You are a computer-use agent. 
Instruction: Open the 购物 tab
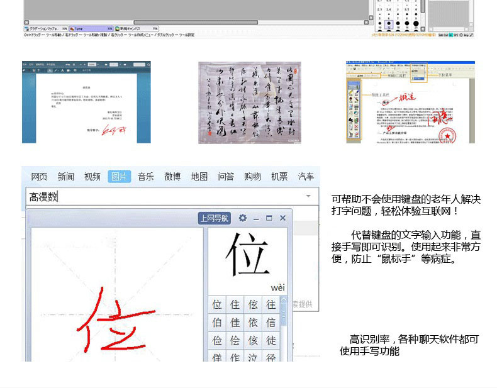point(252,177)
